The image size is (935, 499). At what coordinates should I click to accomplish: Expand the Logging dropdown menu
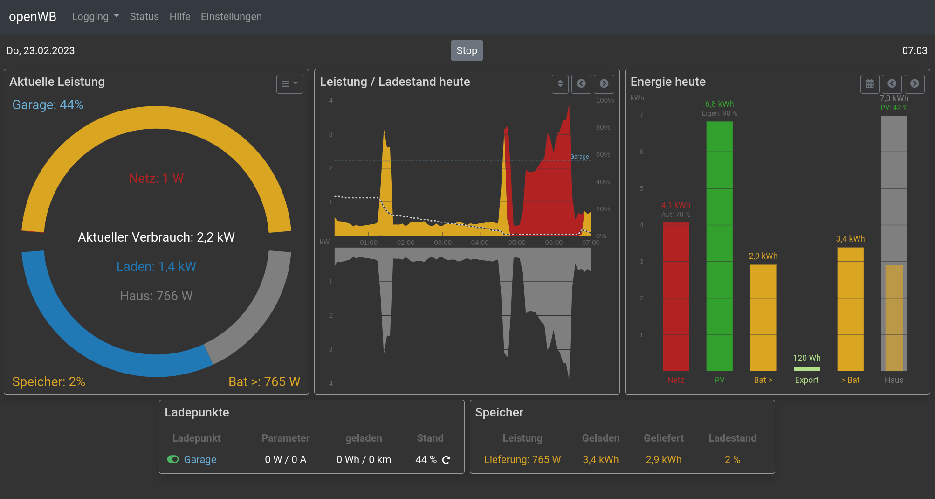[x=95, y=17]
